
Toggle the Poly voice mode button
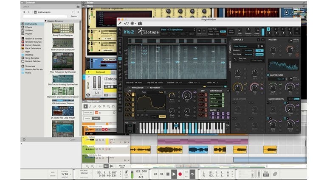pos(223,31)
